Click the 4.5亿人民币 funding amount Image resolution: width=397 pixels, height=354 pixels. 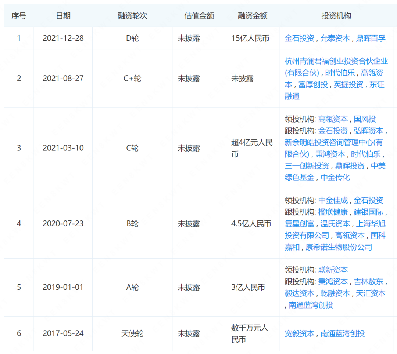pyautogui.click(x=251, y=224)
